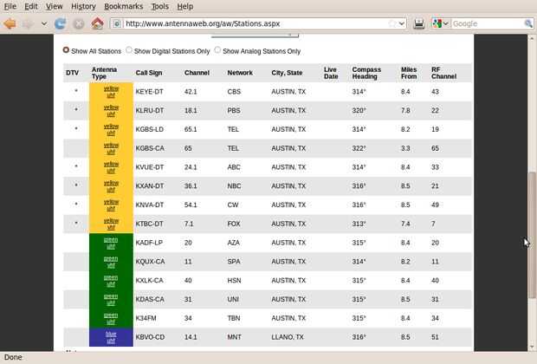
Task: Open blue uhf link for KBVO-CD
Action: click(x=111, y=337)
